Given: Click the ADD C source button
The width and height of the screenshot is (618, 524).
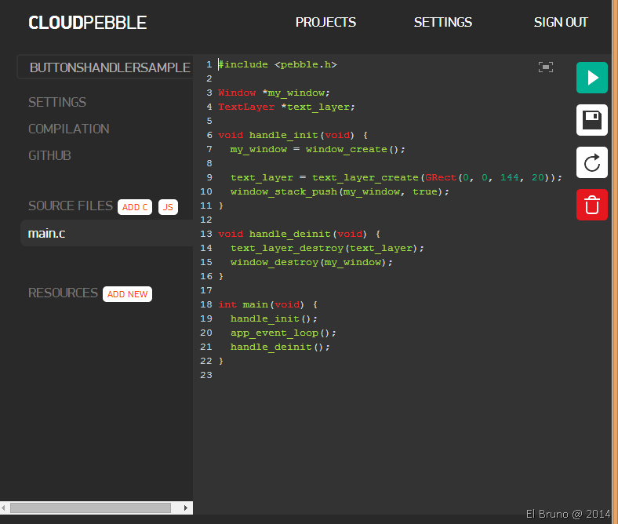Looking at the screenshot, I should tap(135, 207).
